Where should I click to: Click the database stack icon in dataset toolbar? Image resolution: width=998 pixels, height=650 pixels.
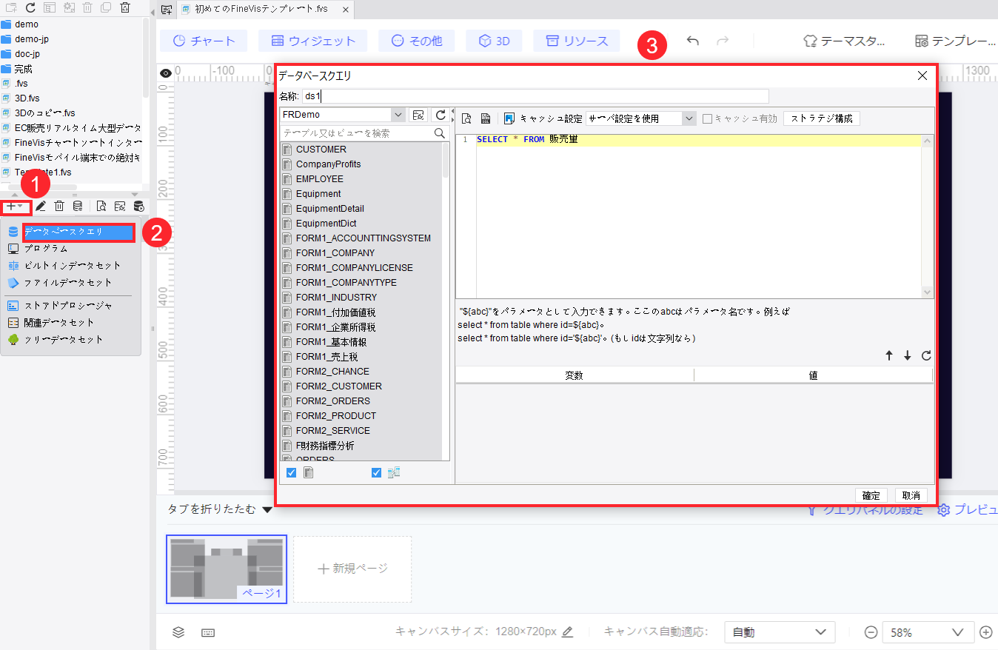[77, 207]
